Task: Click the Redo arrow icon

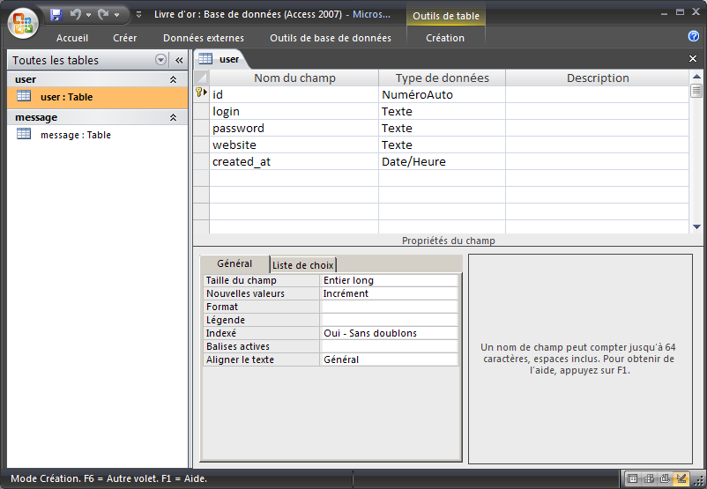Action: 103,14
